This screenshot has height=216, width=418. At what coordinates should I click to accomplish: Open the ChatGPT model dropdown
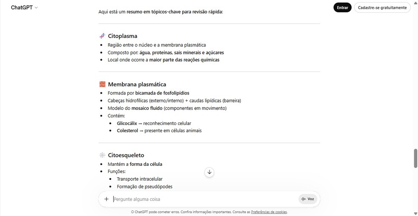[x=24, y=8]
